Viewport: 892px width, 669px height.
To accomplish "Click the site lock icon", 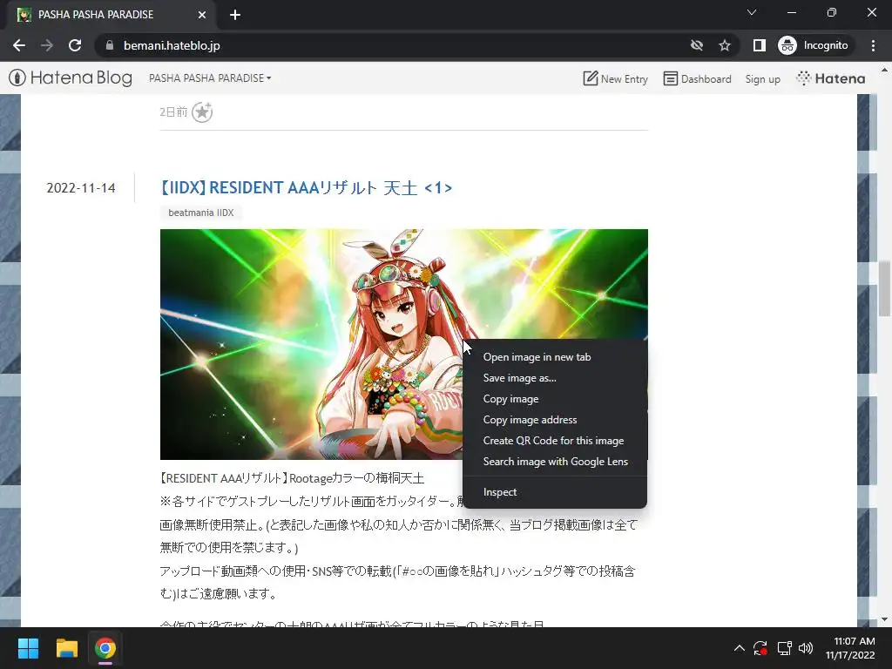I will click(x=110, y=45).
